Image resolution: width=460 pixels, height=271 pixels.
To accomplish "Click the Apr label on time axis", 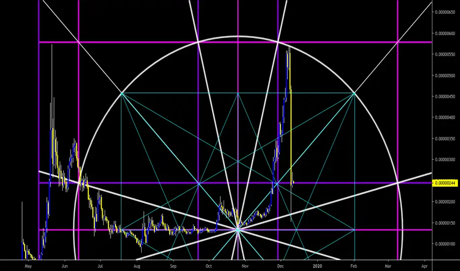I will coord(424,266).
